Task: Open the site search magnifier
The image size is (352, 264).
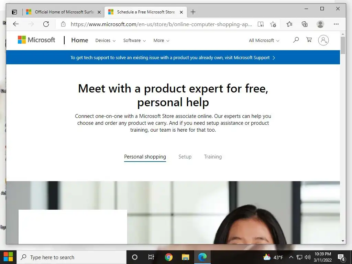Action: [x=296, y=40]
